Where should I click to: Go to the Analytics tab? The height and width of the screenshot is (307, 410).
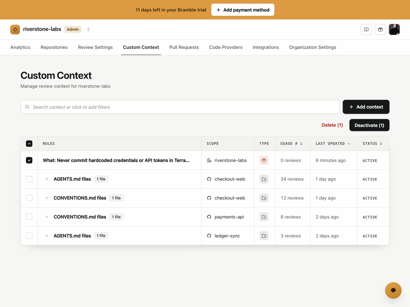point(20,47)
